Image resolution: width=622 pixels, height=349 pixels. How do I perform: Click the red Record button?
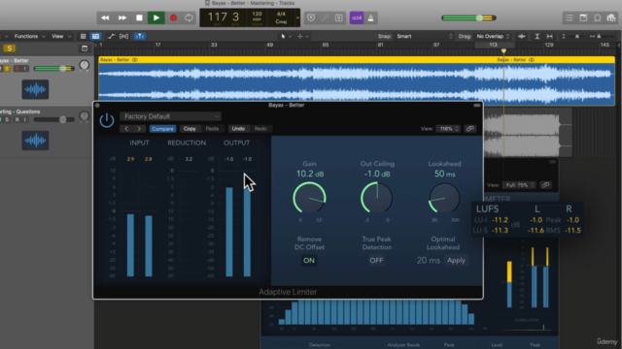(x=173, y=17)
